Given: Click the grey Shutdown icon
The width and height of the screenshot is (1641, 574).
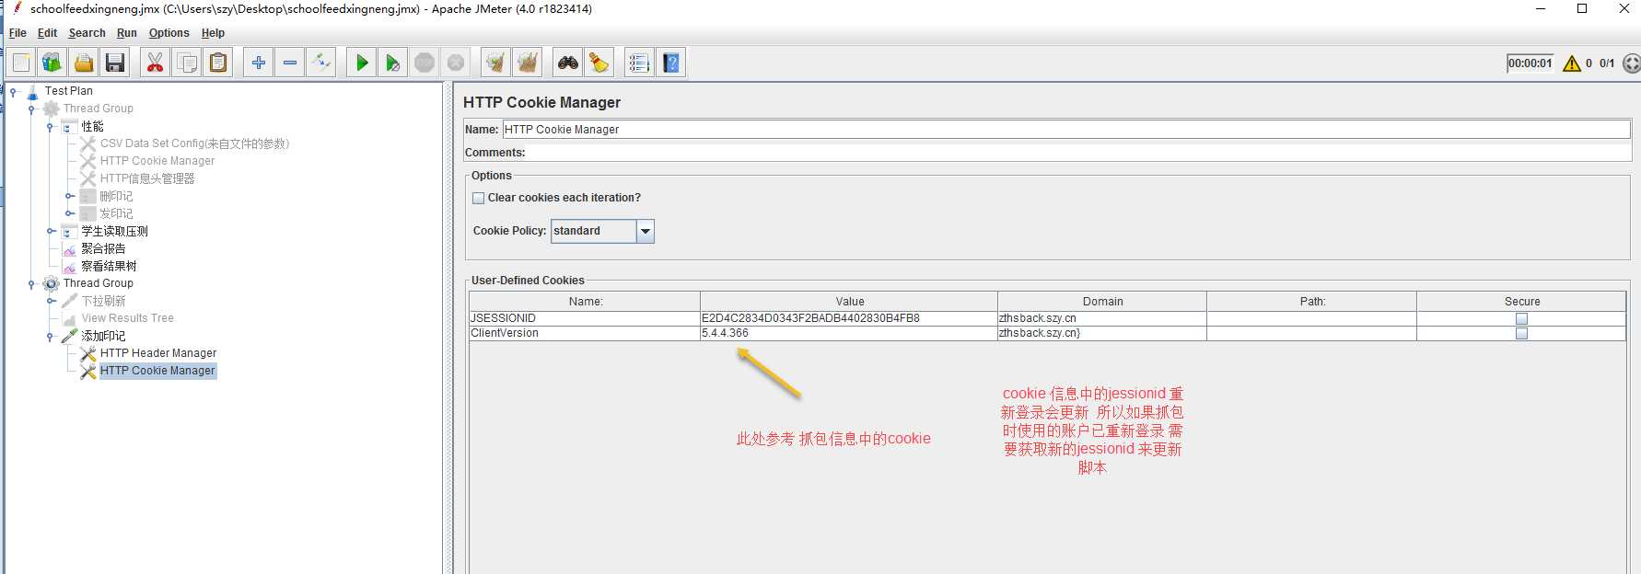Looking at the screenshot, I should coord(456,63).
